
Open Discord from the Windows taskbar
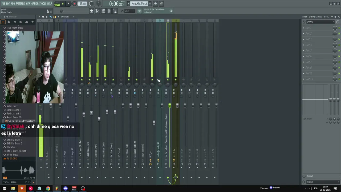(66, 189)
